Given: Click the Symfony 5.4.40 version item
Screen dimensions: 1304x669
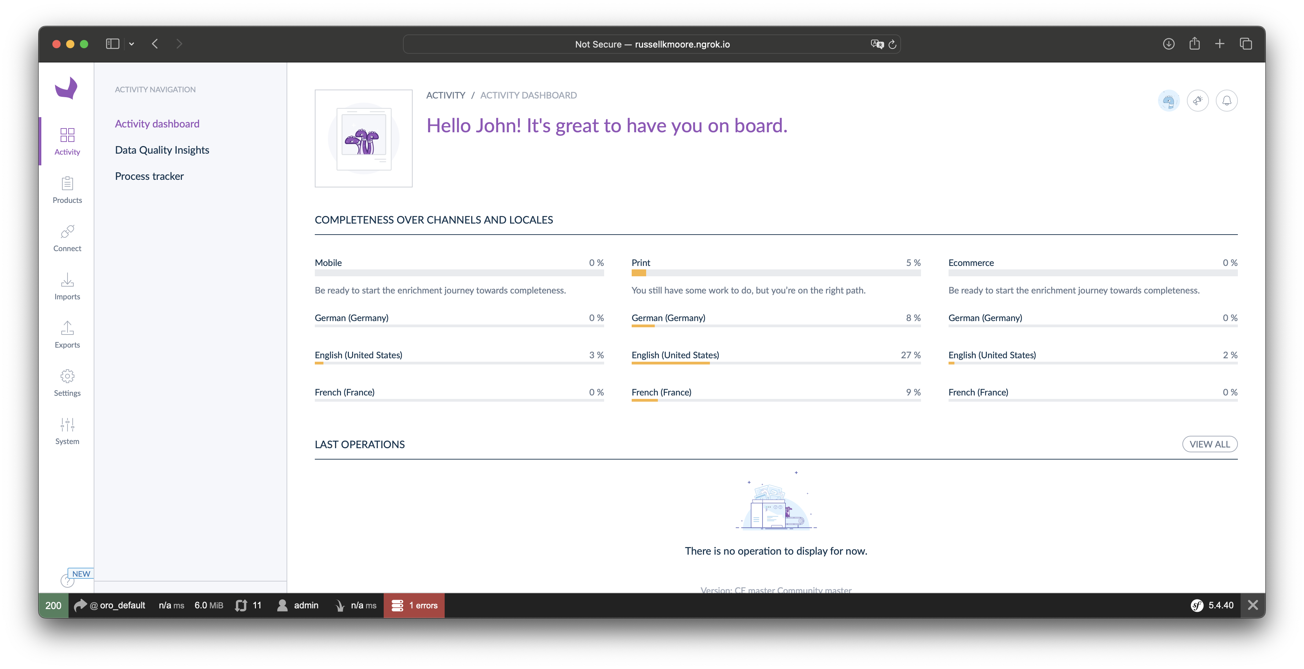Looking at the screenshot, I should point(1212,605).
